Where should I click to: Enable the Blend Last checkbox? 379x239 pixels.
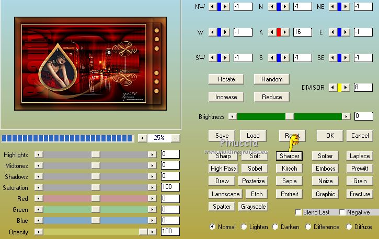tap(298, 212)
